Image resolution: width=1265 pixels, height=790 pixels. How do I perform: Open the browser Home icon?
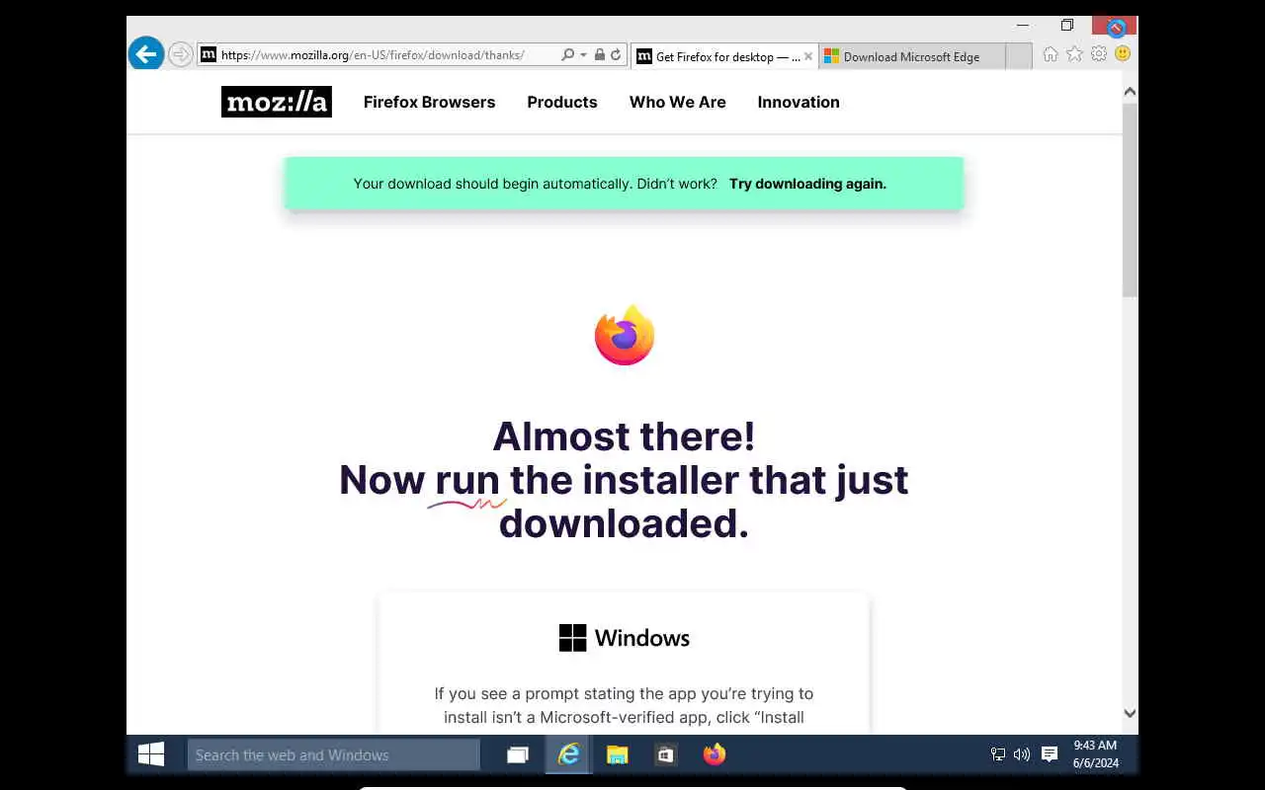pos(1051,54)
